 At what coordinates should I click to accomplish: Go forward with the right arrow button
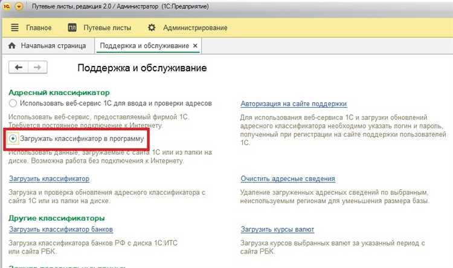tap(37, 67)
